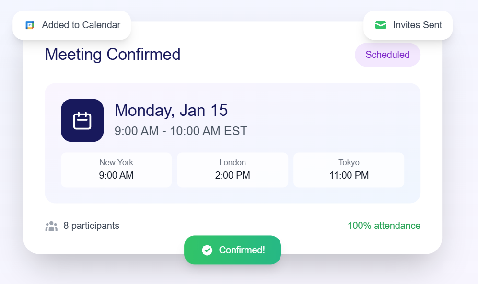Click the participants group icon

(52, 225)
